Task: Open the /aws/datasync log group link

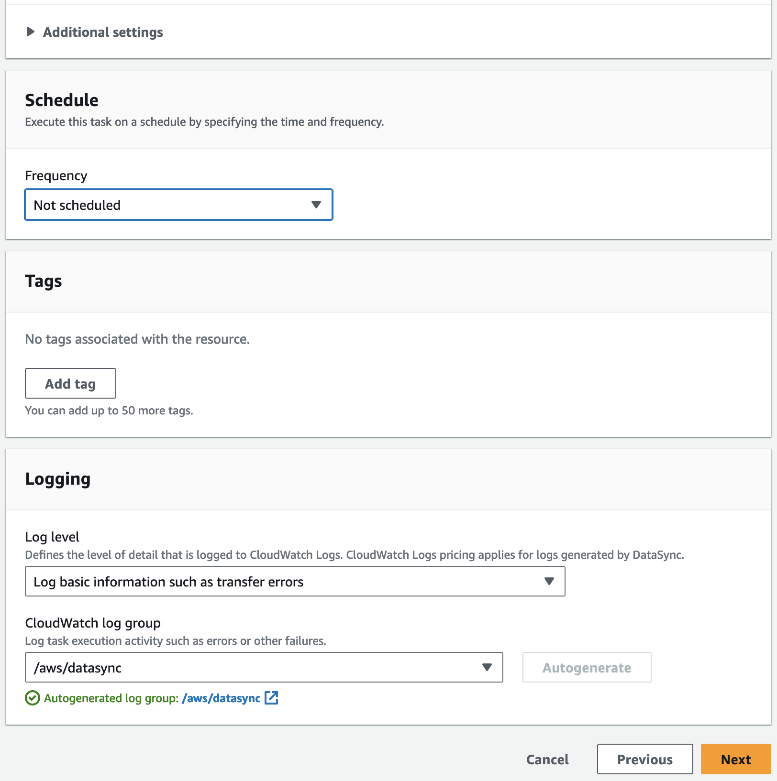Action: click(x=221, y=698)
